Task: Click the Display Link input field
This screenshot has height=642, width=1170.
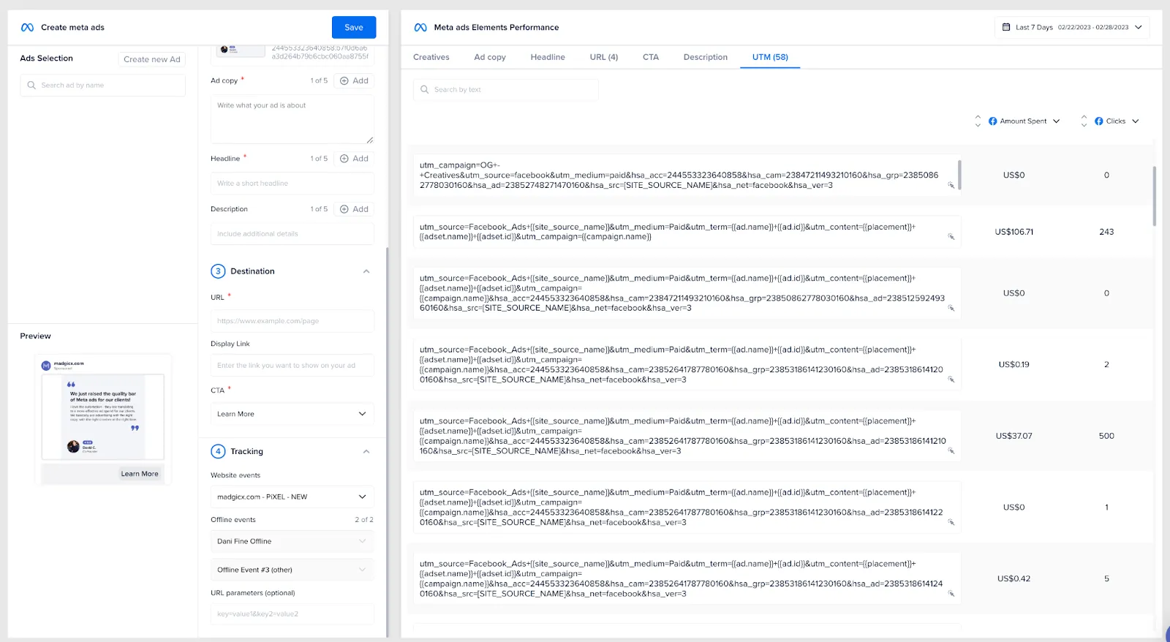Action: [x=292, y=366]
